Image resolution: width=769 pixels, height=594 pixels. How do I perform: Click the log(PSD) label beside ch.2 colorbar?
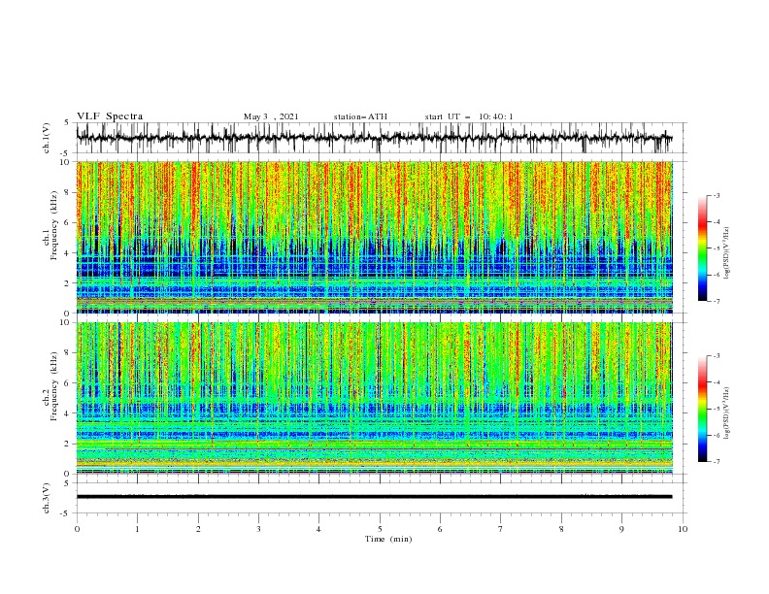726,413
